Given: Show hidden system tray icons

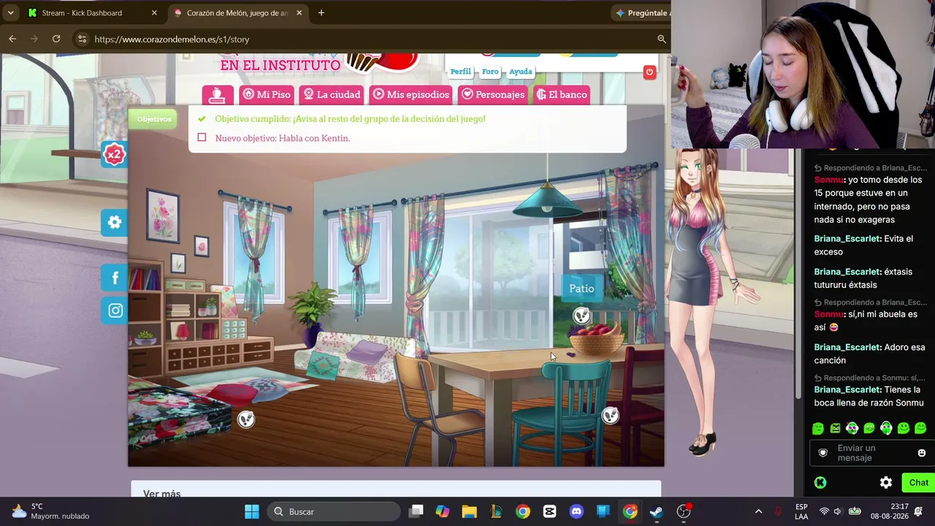Looking at the screenshot, I should (x=758, y=511).
